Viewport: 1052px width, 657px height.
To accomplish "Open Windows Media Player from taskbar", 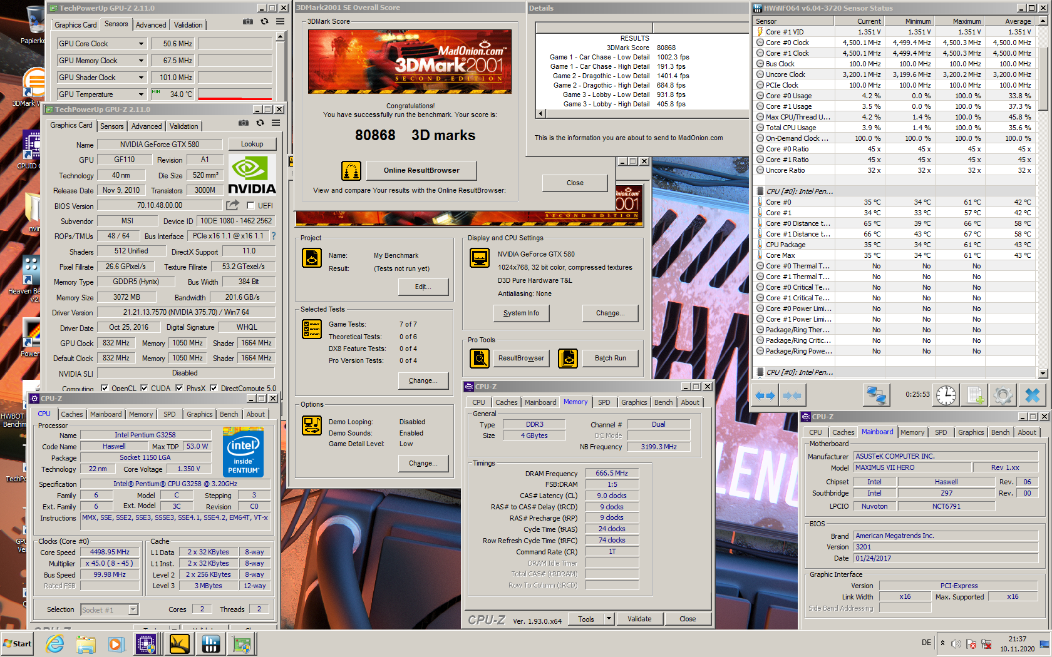I will click(116, 644).
